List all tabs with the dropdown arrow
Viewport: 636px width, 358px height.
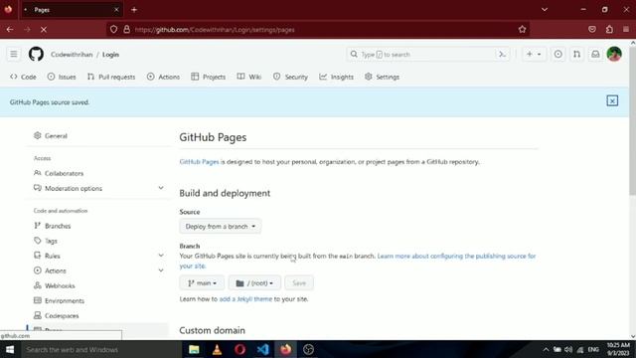tap(545, 9)
